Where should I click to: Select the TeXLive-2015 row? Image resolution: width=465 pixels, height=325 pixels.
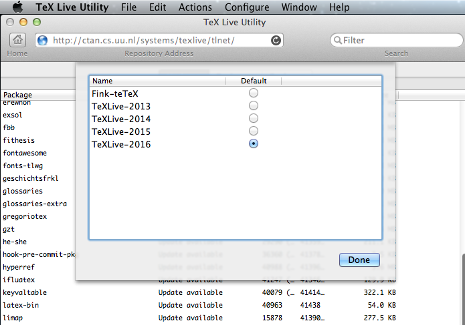point(236,131)
